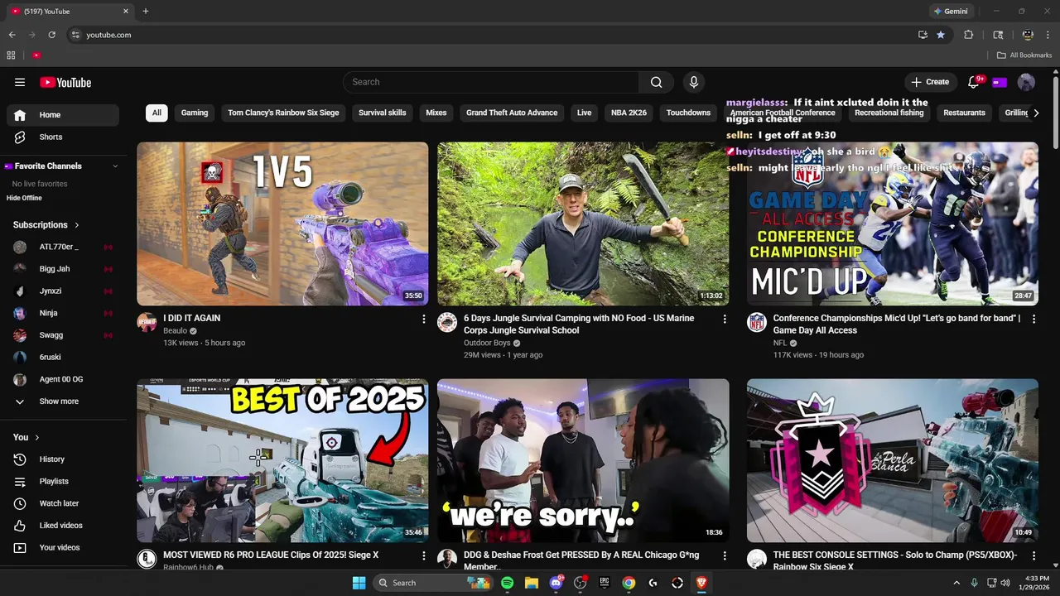Image resolution: width=1060 pixels, height=596 pixels.
Task: Select the All filter chip
Action: (157, 113)
